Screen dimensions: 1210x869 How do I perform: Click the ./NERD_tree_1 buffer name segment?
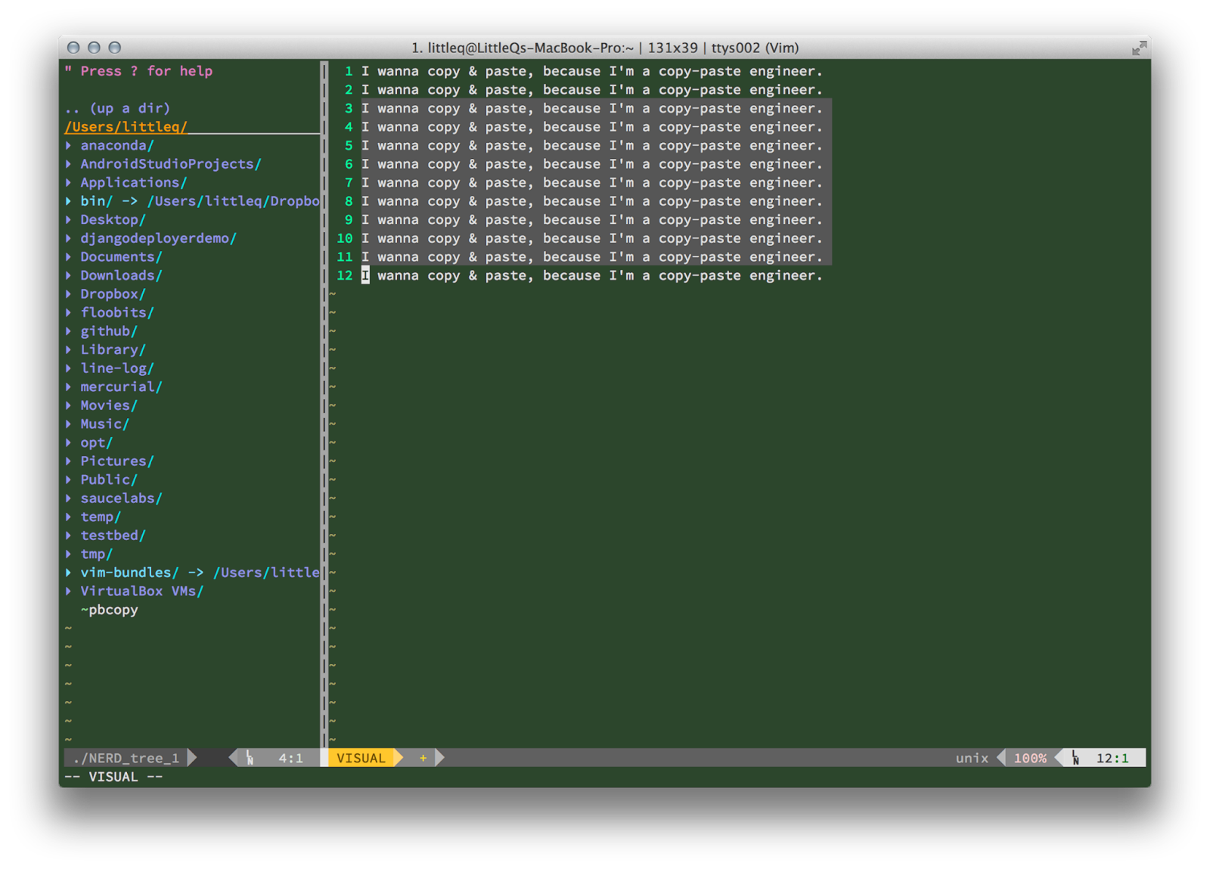tap(125, 758)
